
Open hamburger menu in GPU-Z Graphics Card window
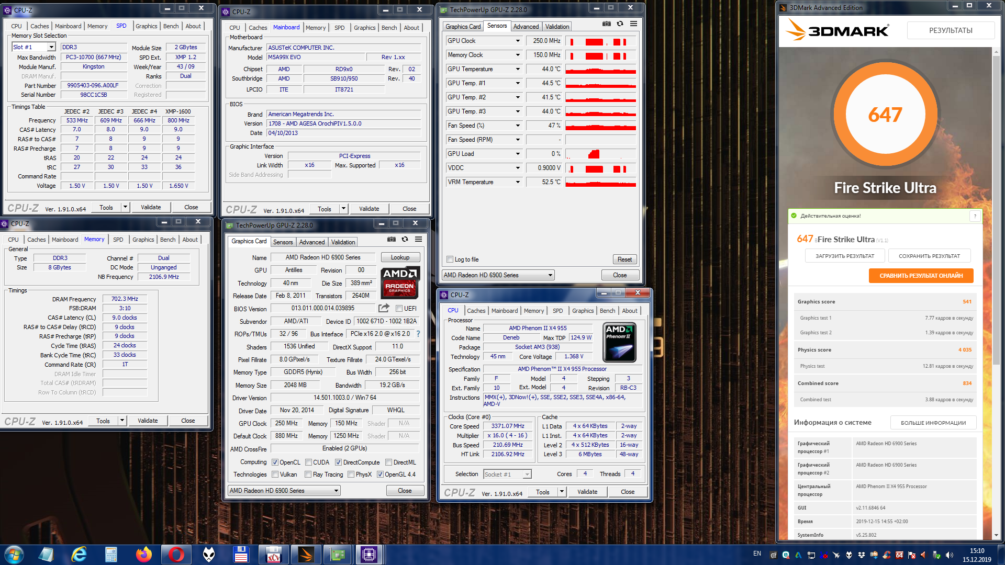[418, 239]
